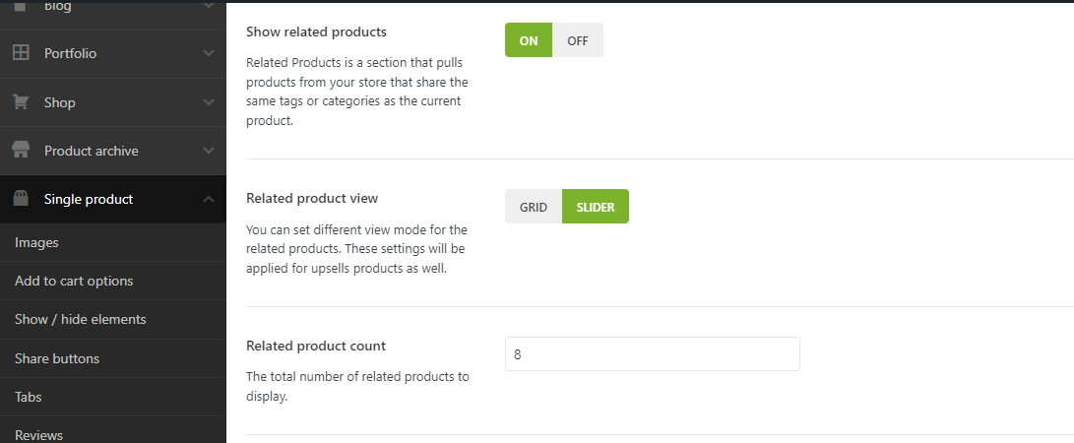Expand the Portfolio menu chevron
The height and width of the screenshot is (443, 1074).
(x=208, y=53)
